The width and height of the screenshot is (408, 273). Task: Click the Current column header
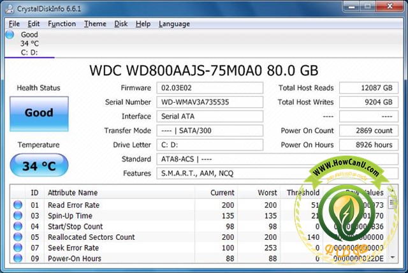(216, 193)
